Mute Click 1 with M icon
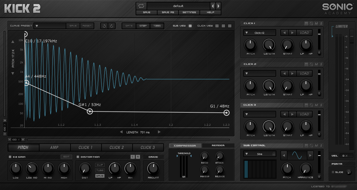 coord(316,23)
